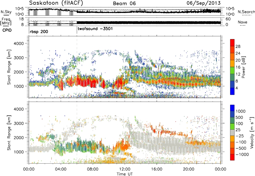
Task: Click the 'Nave' legend label
Action: (242, 22)
